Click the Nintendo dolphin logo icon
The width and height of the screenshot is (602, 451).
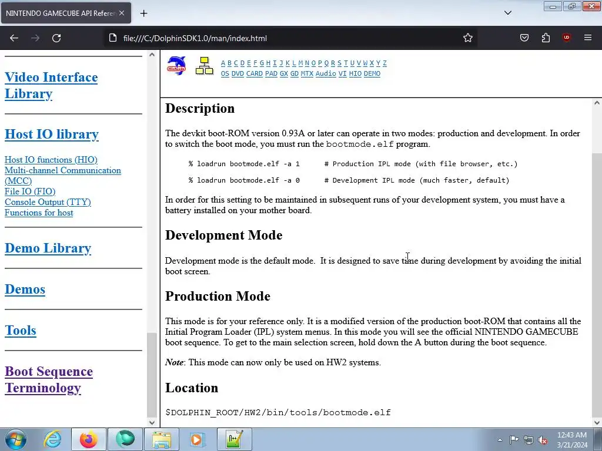(x=176, y=66)
